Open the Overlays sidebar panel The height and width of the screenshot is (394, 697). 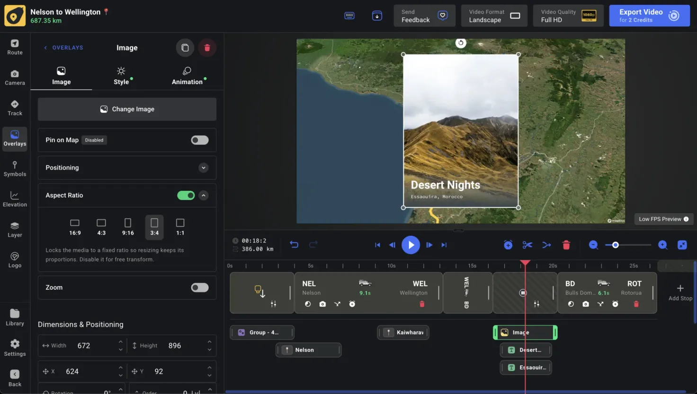pos(15,138)
